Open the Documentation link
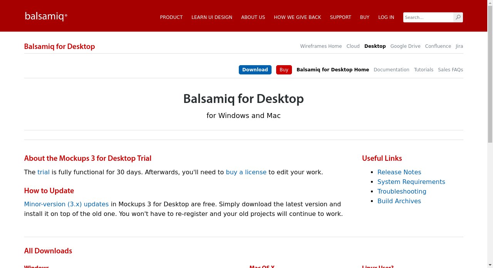 [391, 70]
